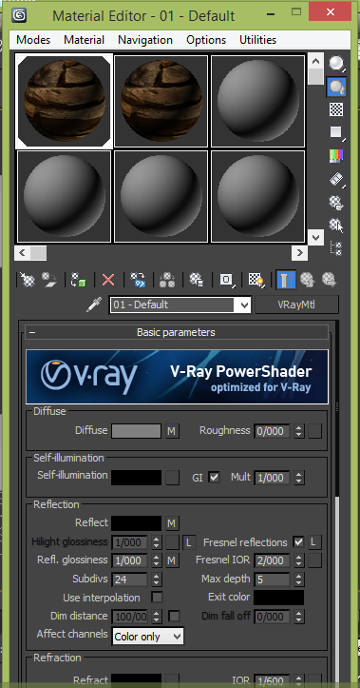Open the Utilities menu
This screenshot has height=688, width=360.
[258, 40]
